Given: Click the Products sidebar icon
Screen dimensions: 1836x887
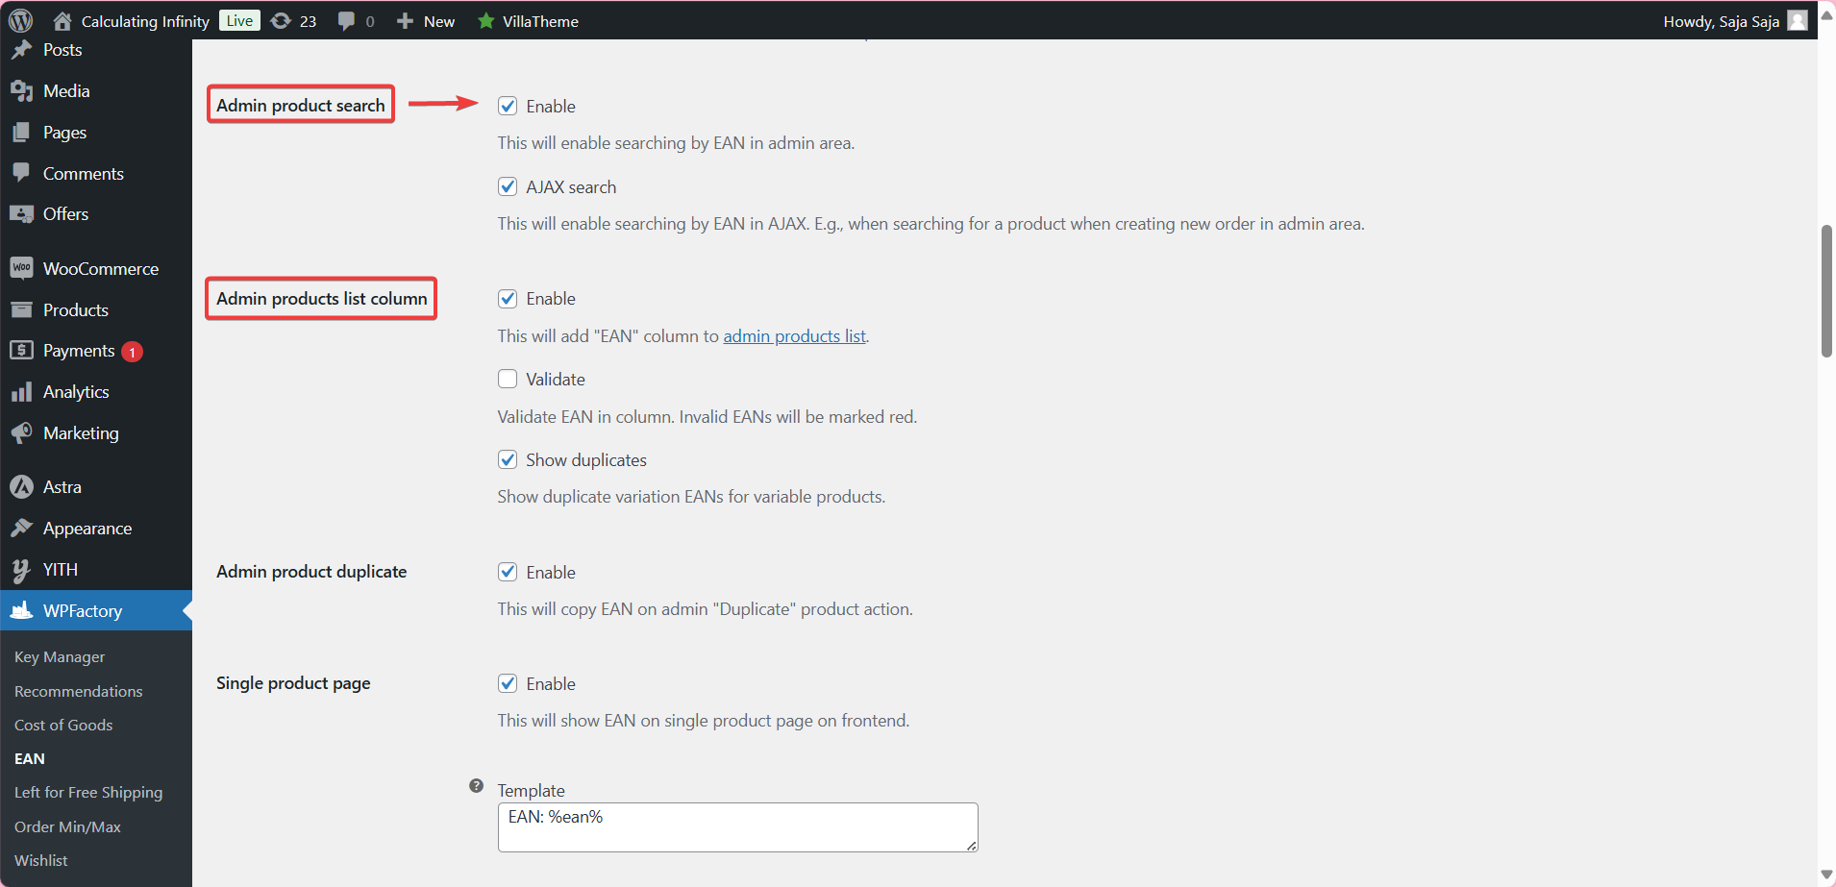Looking at the screenshot, I should 22,309.
